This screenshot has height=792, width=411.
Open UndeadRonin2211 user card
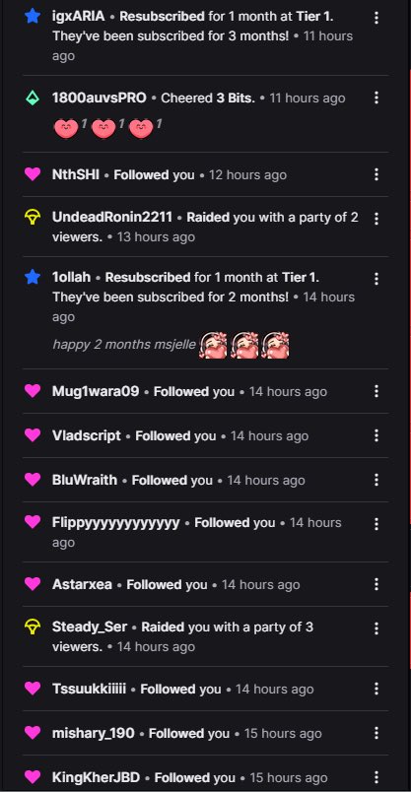tap(112, 217)
